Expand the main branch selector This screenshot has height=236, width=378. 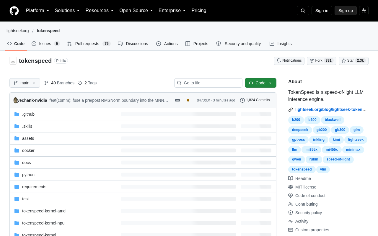[x=25, y=83]
